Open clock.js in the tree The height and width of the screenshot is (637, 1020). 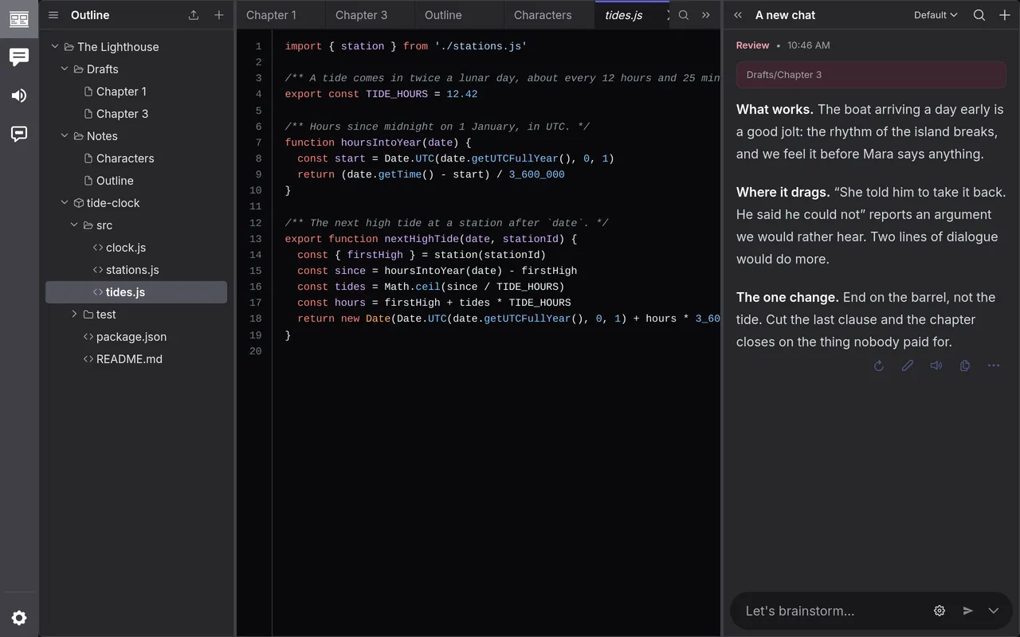tap(136, 248)
